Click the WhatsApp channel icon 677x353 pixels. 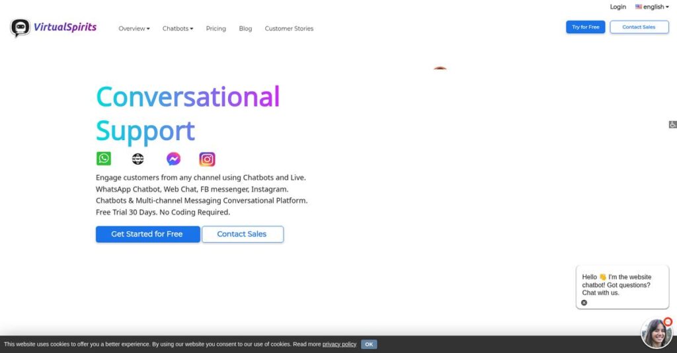click(104, 159)
